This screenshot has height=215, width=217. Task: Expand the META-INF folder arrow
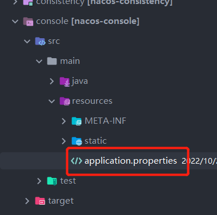click(64, 121)
